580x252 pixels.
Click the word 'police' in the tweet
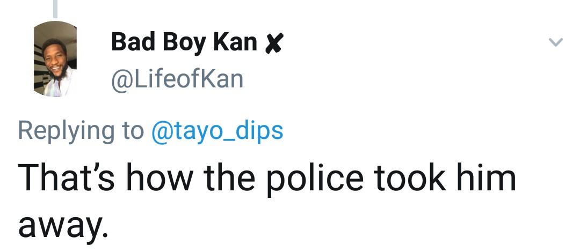[x=314, y=179]
